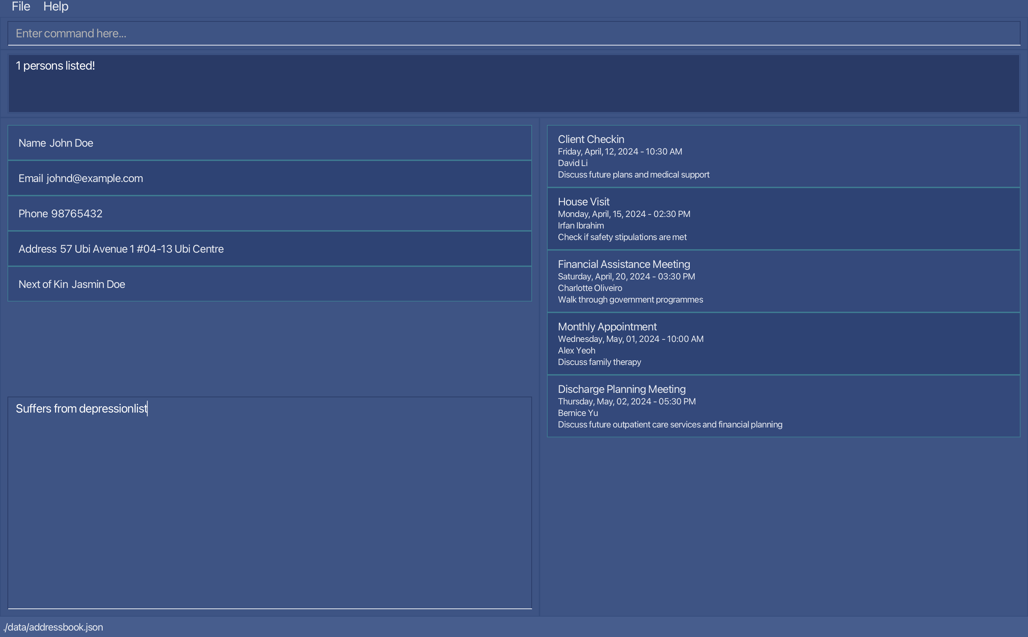Click the addressbook.json status bar path

click(53, 627)
